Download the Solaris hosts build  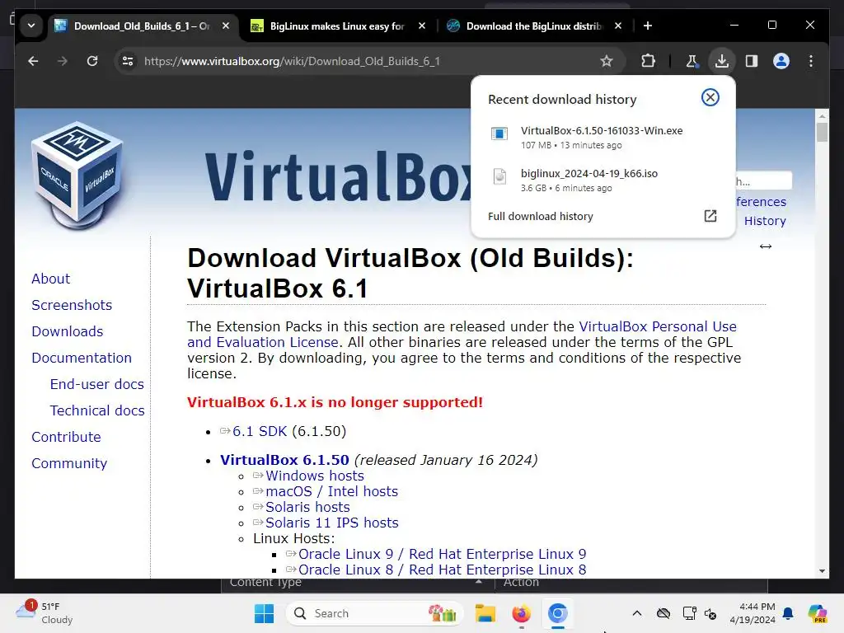pos(307,507)
